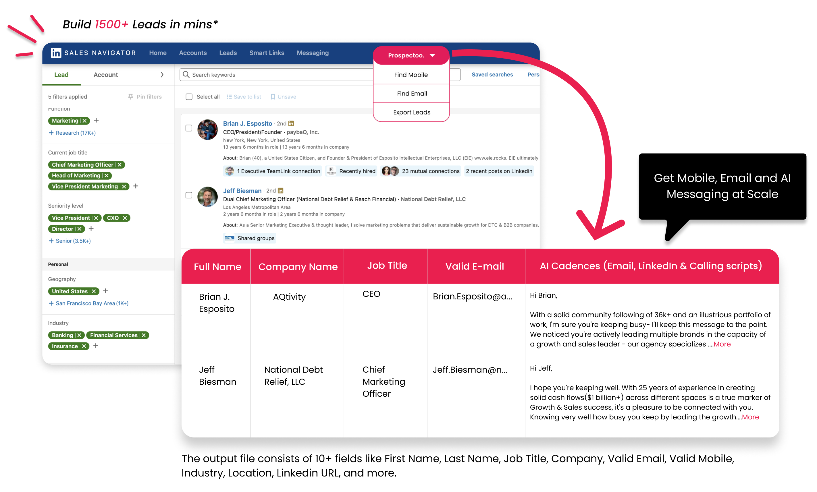Open National Debt Relief, LLC company link
The height and width of the screenshot is (492, 817).
pyautogui.click(x=433, y=199)
